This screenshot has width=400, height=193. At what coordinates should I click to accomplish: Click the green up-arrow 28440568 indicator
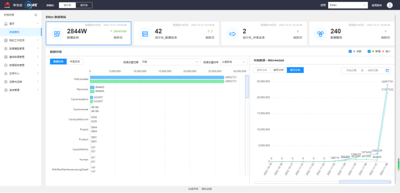click(118, 31)
